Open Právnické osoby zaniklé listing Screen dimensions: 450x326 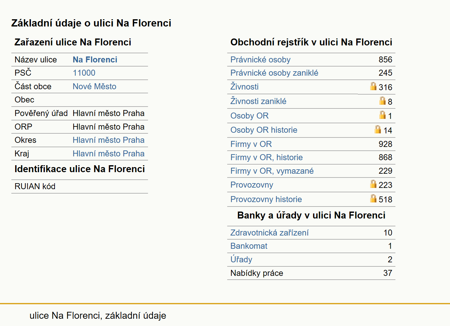pyautogui.click(x=274, y=73)
